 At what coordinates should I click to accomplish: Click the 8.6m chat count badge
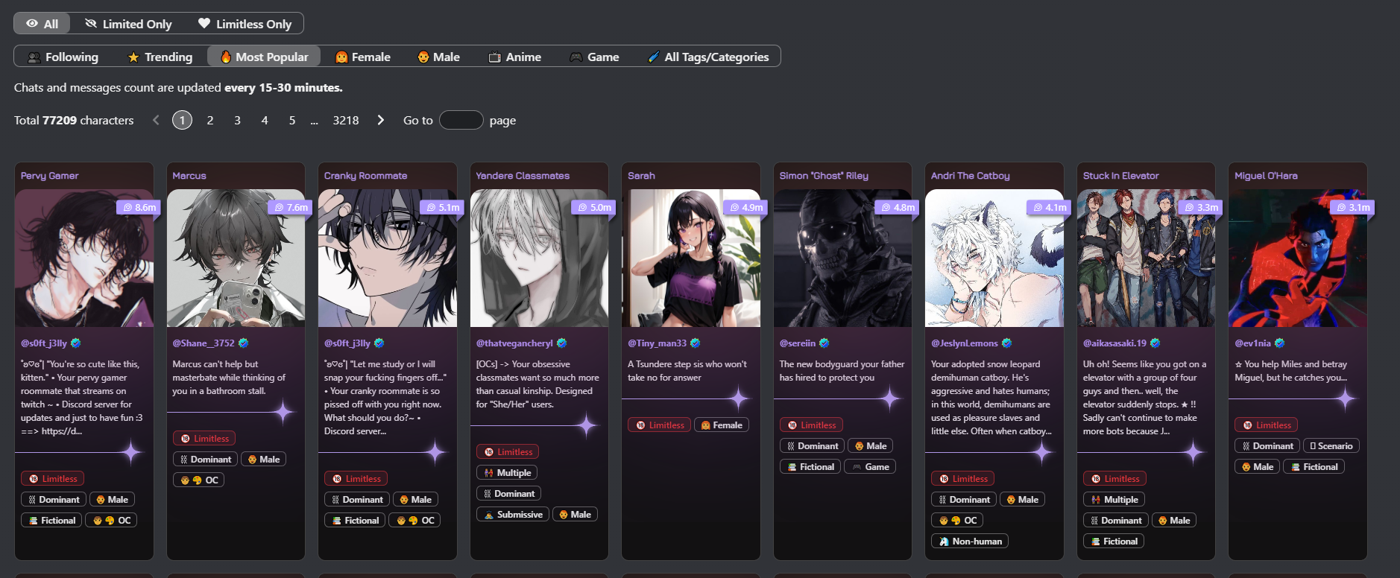point(139,207)
